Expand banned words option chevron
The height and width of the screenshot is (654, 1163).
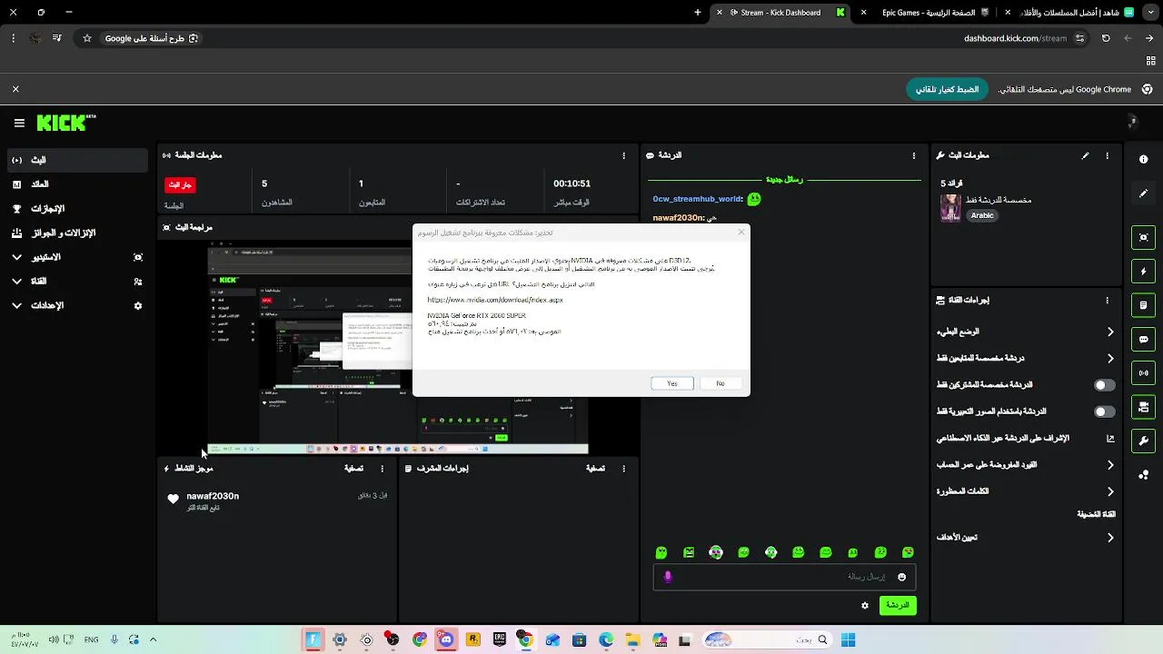click(1110, 491)
